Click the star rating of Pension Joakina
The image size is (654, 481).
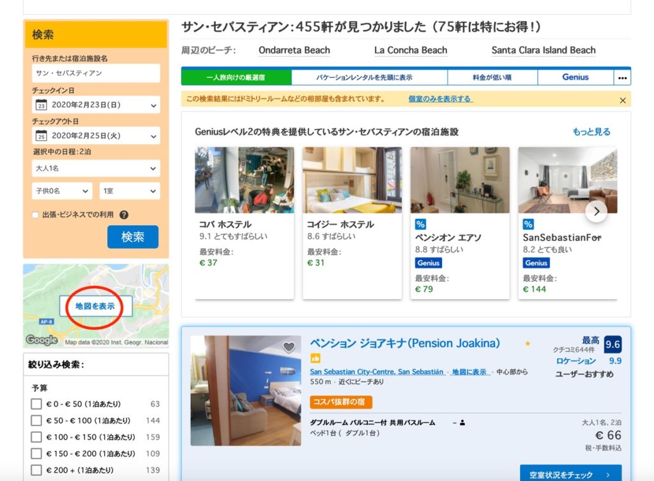pyautogui.click(x=528, y=344)
